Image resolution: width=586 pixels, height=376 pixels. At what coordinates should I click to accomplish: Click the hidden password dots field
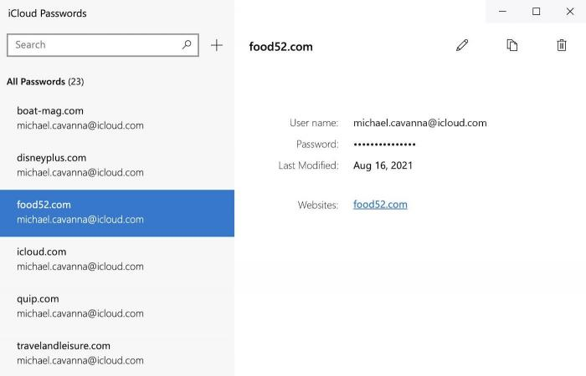384,145
